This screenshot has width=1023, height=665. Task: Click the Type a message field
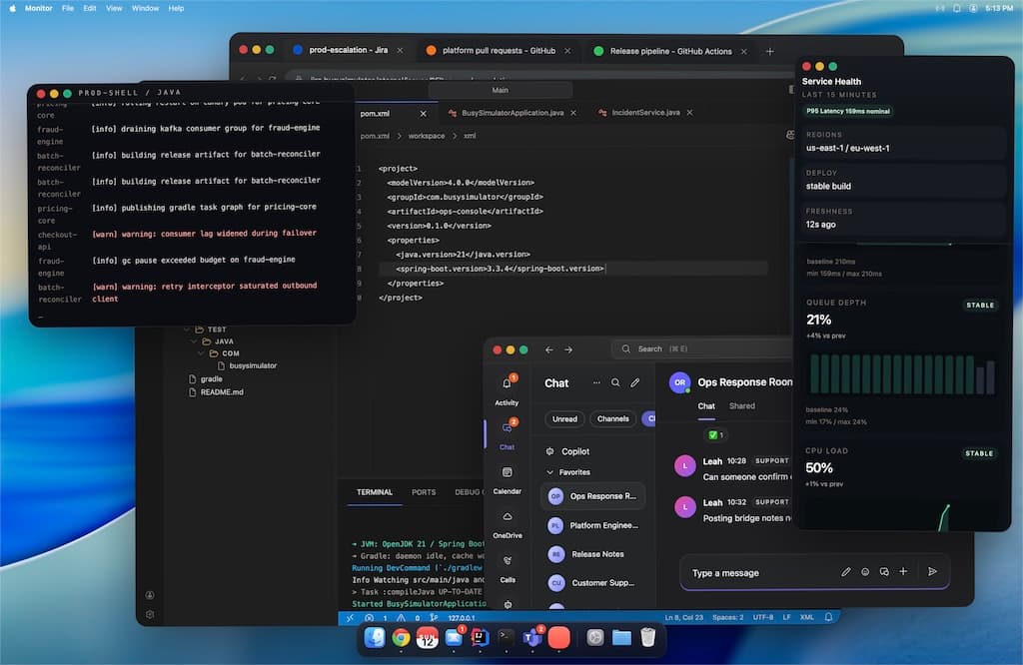click(759, 573)
